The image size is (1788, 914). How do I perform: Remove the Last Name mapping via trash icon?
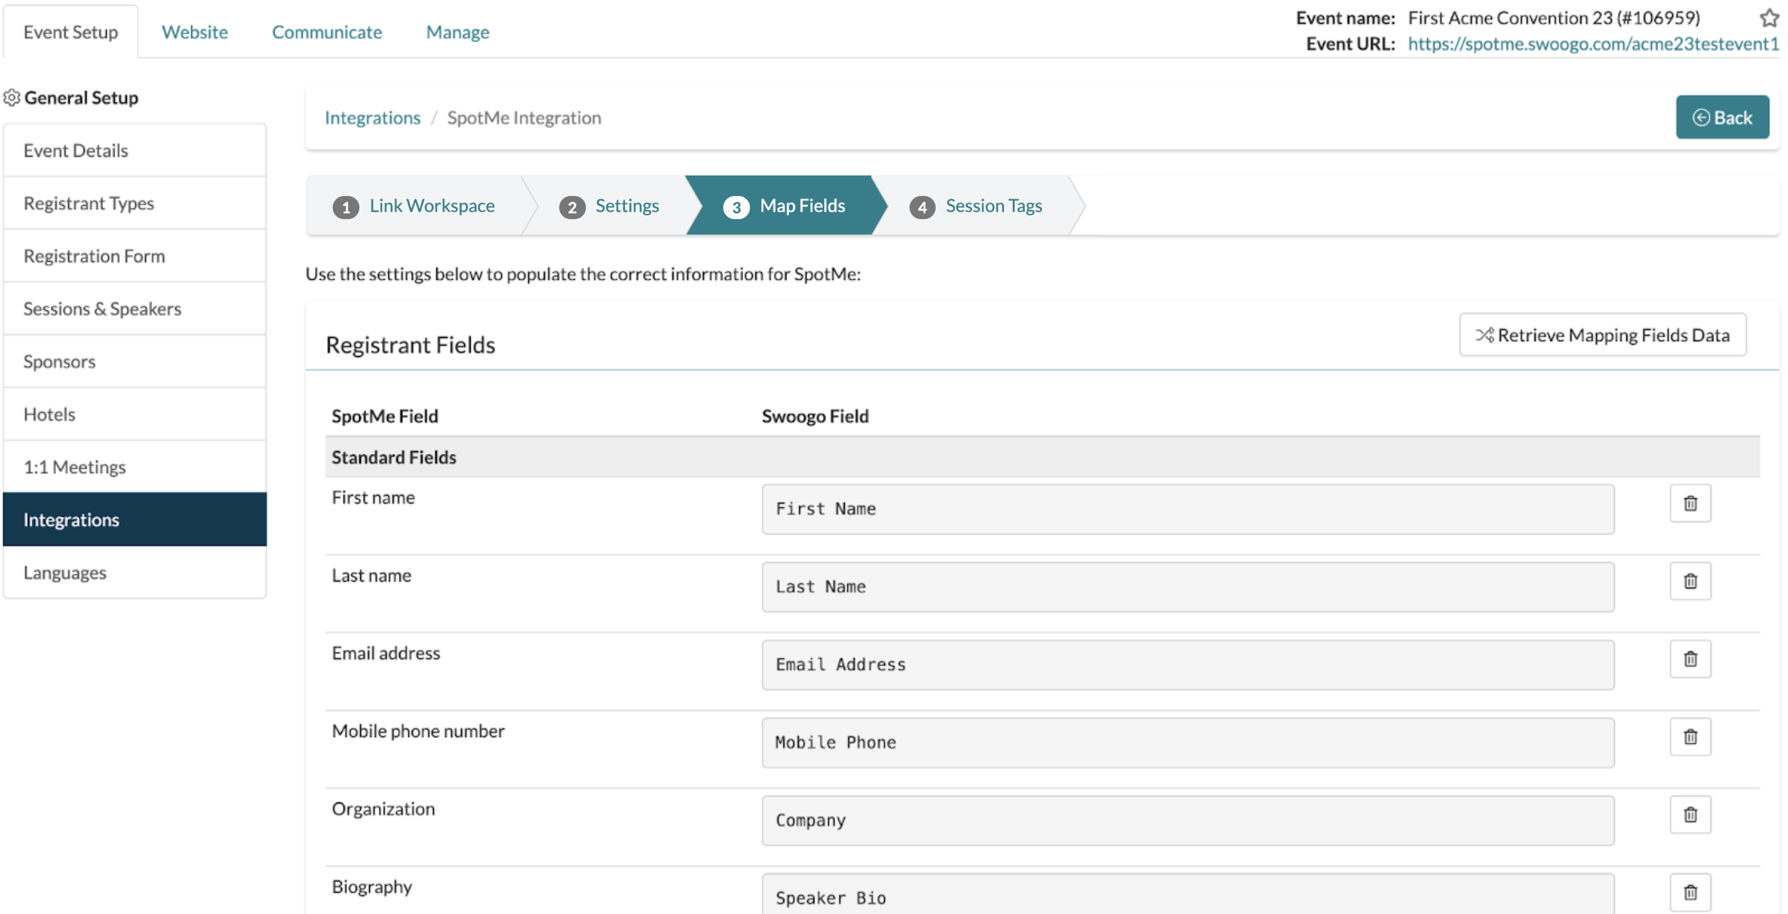click(x=1690, y=582)
